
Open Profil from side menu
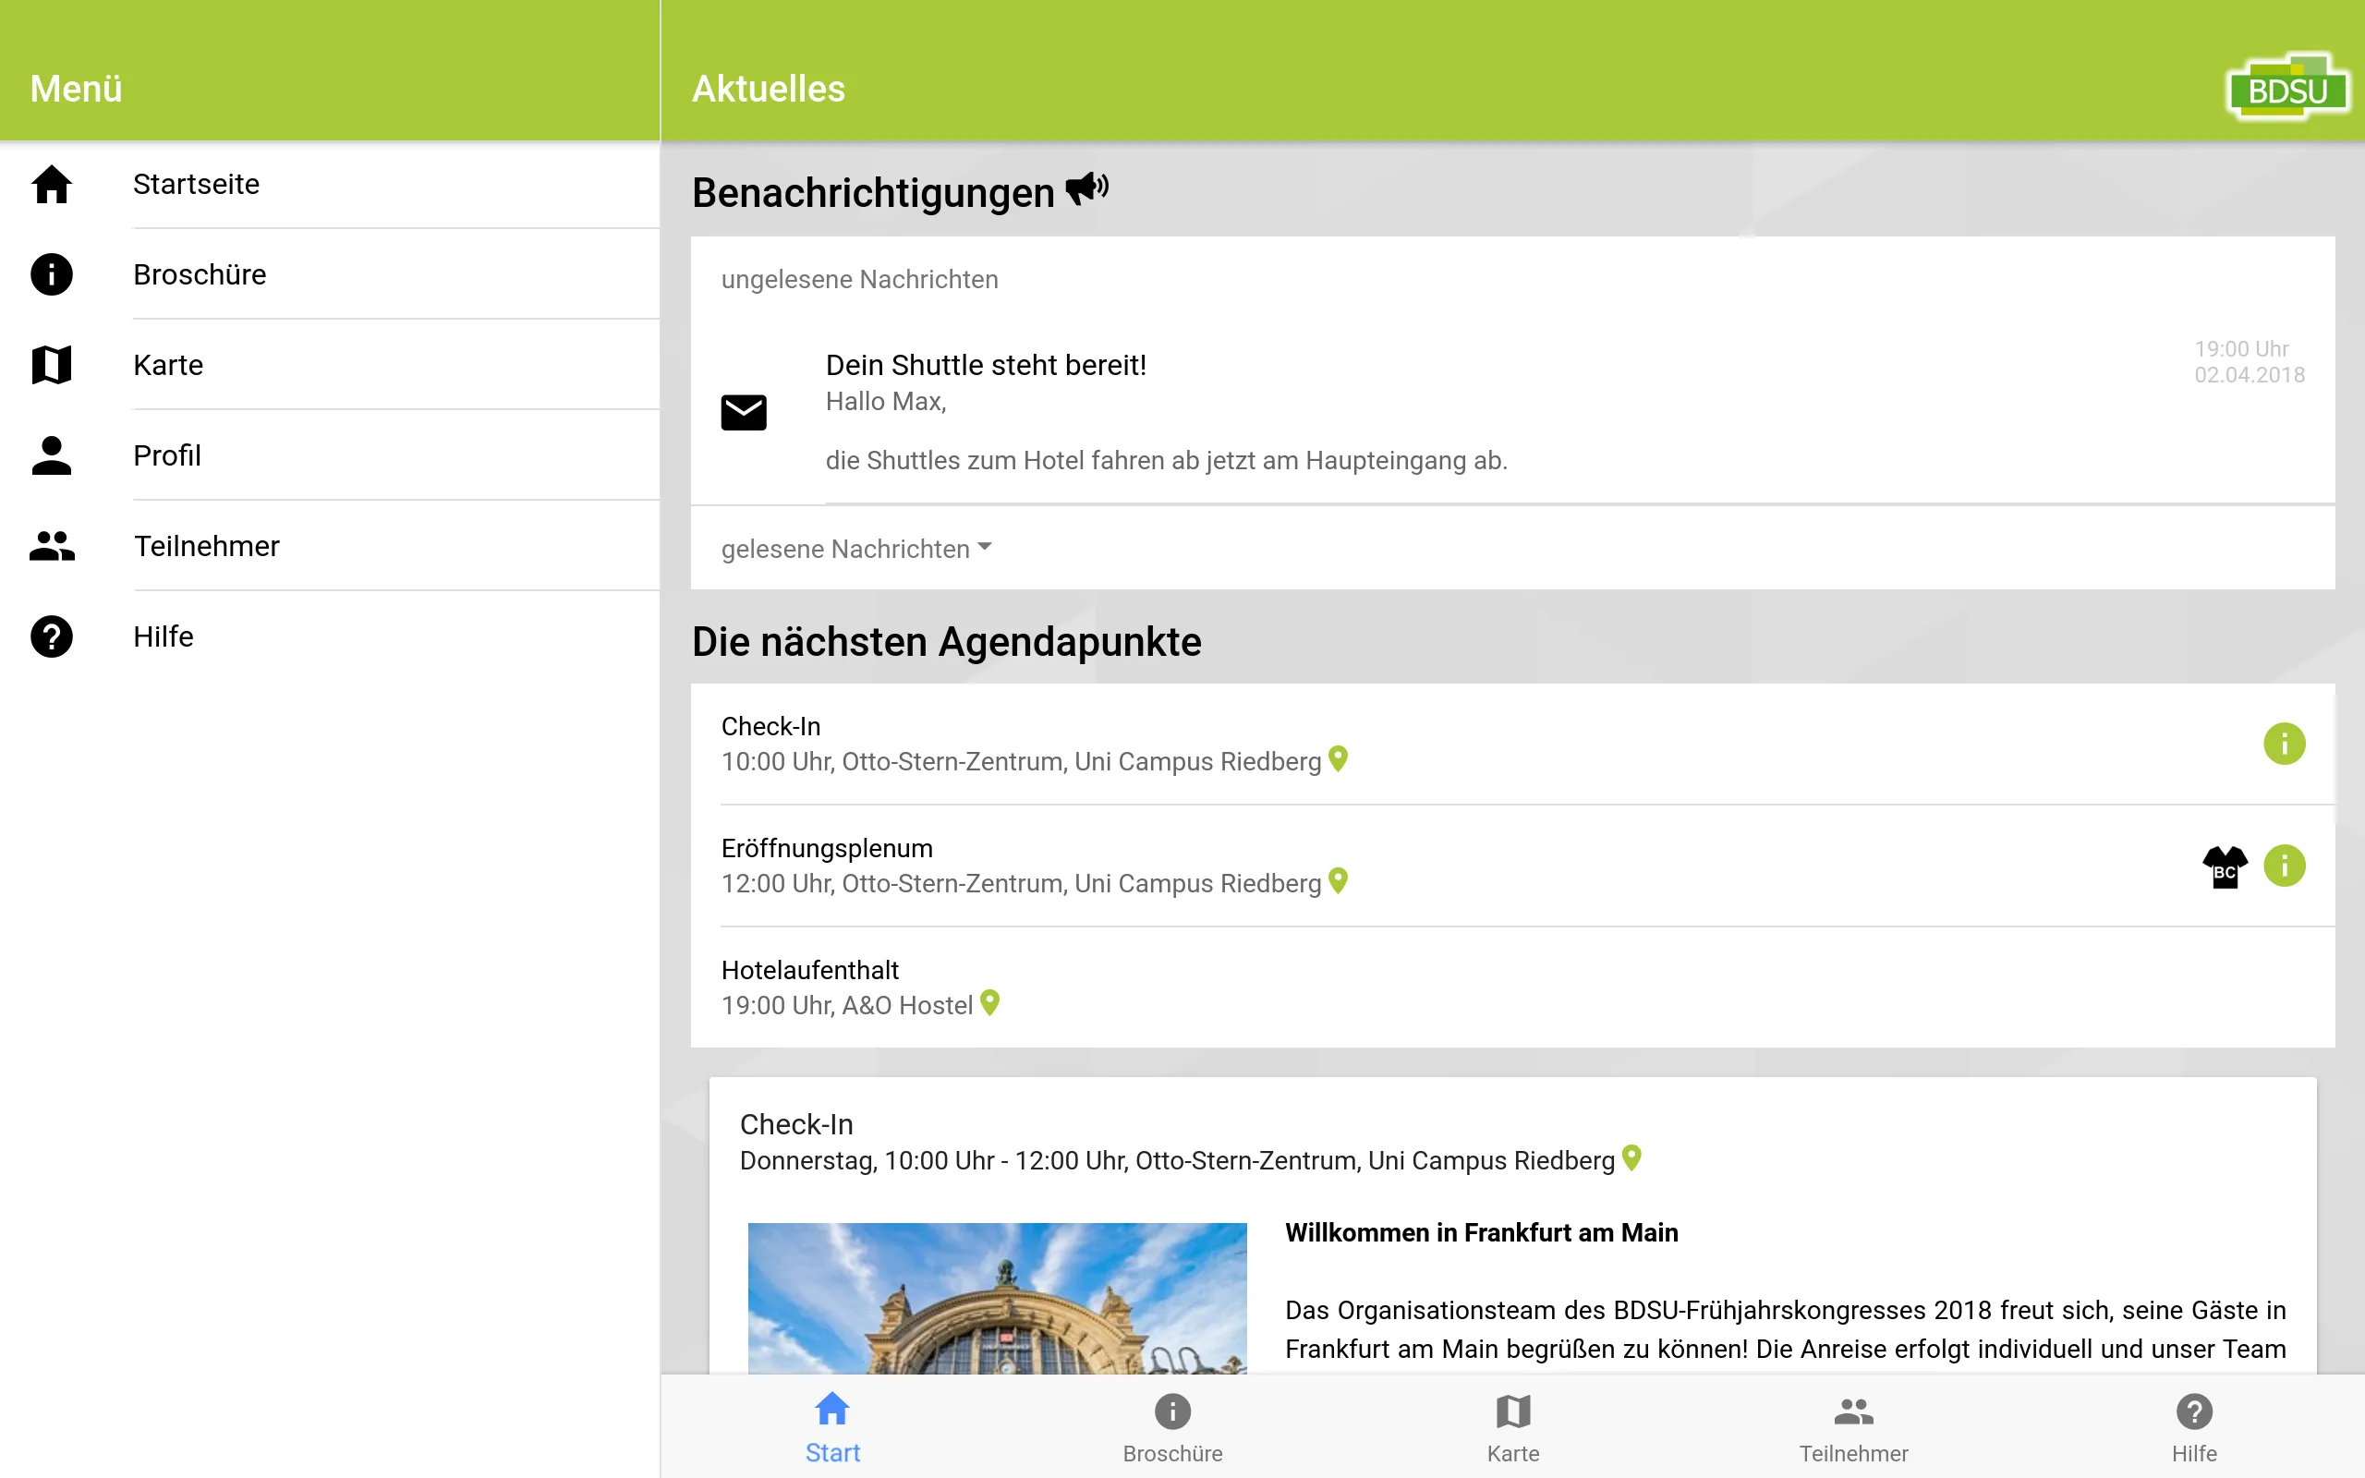point(331,455)
